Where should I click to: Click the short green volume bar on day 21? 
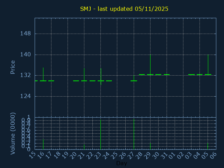84,147
